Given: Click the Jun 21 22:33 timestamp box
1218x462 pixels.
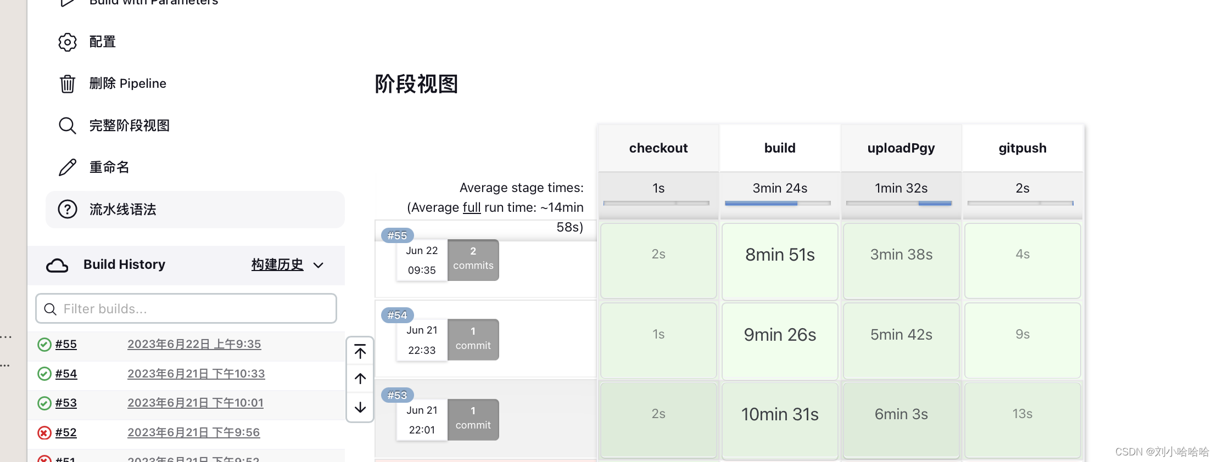Looking at the screenshot, I should (x=422, y=340).
